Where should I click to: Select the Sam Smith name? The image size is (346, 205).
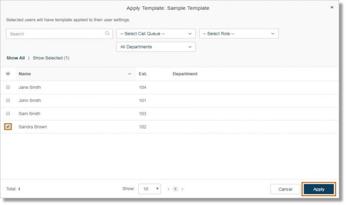point(29,114)
